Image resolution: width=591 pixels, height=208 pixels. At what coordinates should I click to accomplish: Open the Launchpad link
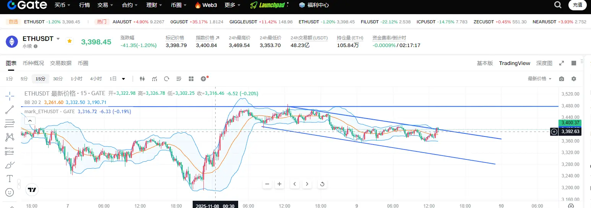270,5
